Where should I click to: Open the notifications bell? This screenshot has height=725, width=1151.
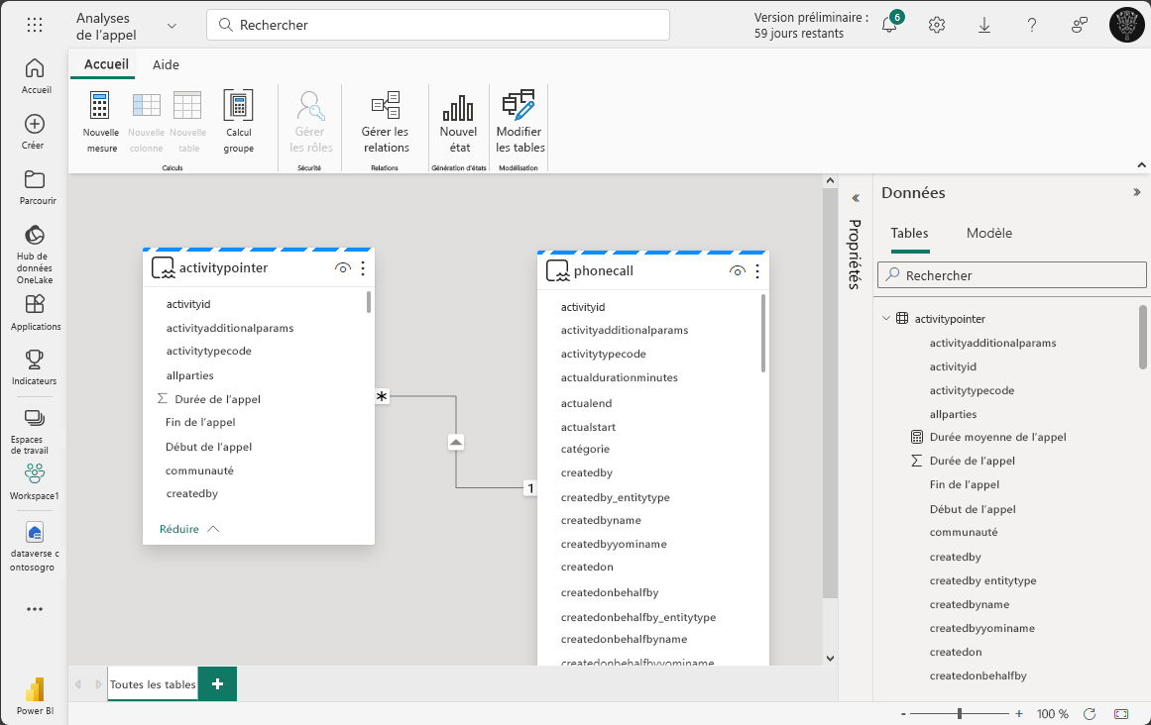pyautogui.click(x=889, y=25)
